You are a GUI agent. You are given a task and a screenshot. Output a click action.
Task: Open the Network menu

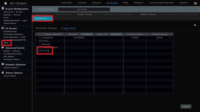click(139, 3)
